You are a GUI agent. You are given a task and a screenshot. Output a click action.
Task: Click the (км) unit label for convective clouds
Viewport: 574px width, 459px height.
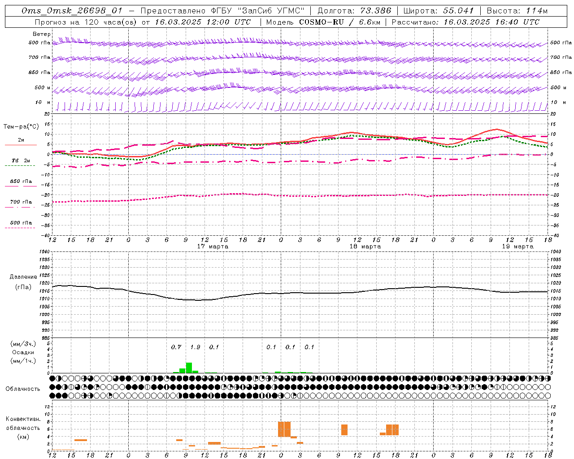[23, 436]
